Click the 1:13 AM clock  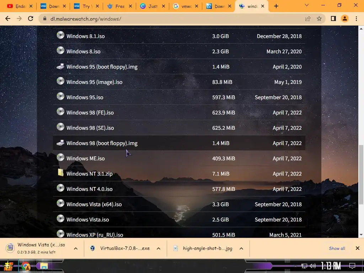coord(331,266)
